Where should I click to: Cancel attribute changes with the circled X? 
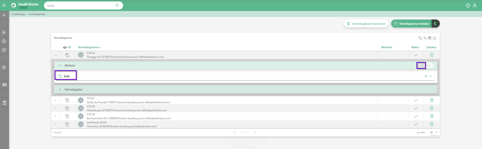click(x=429, y=65)
